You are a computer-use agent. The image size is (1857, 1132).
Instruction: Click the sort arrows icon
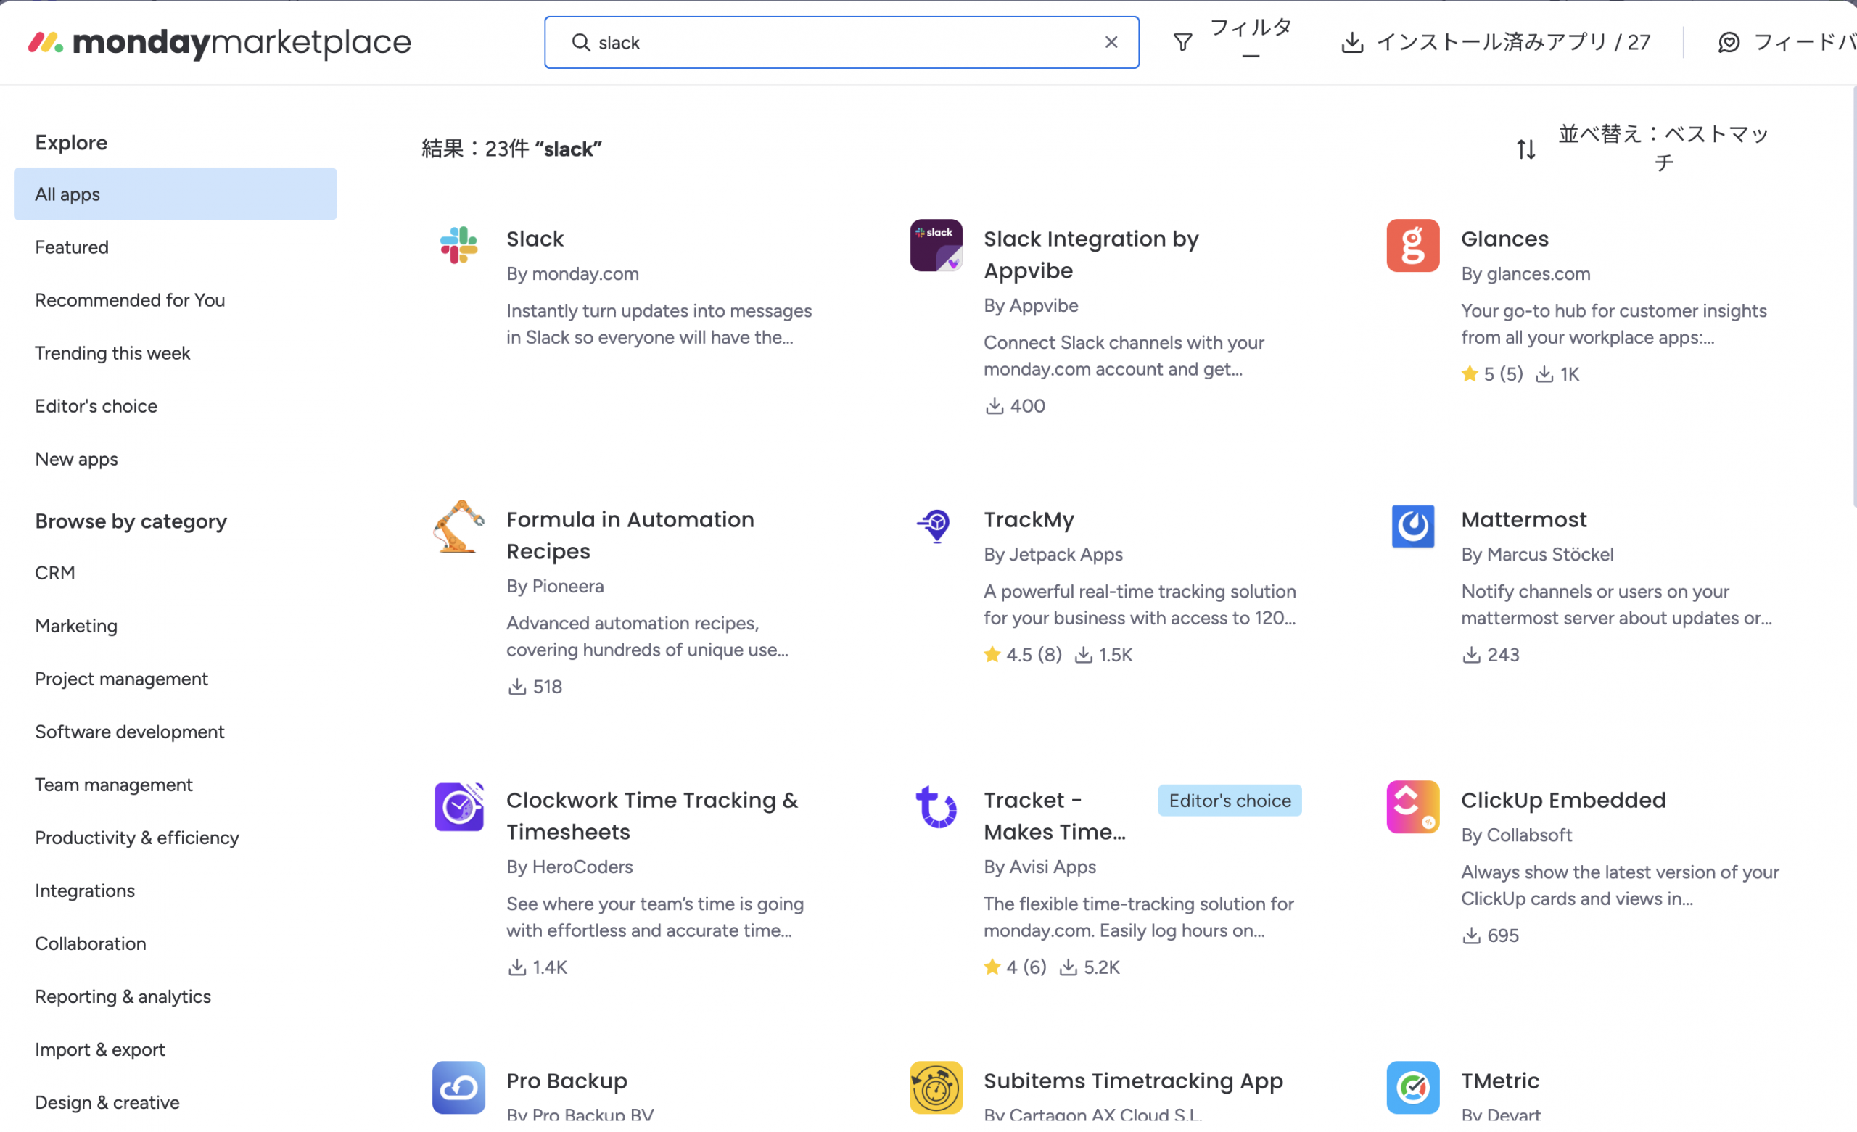pyautogui.click(x=1526, y=149)
